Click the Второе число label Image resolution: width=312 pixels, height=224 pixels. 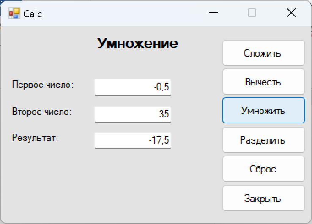click(x=42, y=112)
